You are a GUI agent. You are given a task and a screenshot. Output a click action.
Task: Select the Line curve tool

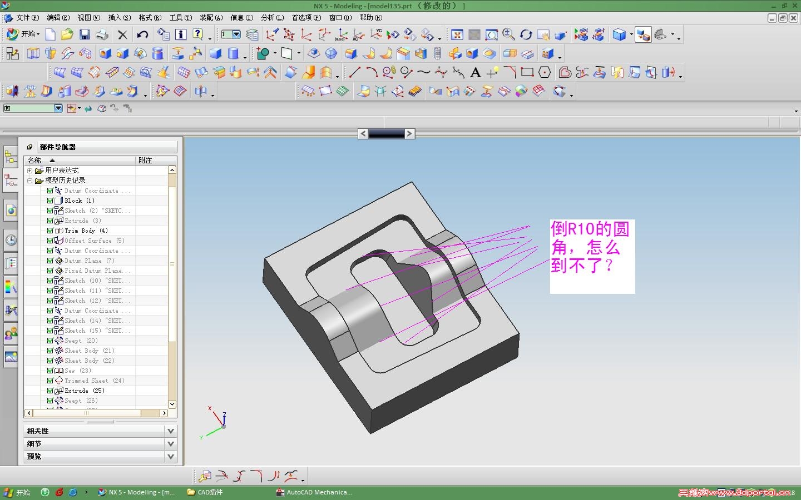[354, 72]
